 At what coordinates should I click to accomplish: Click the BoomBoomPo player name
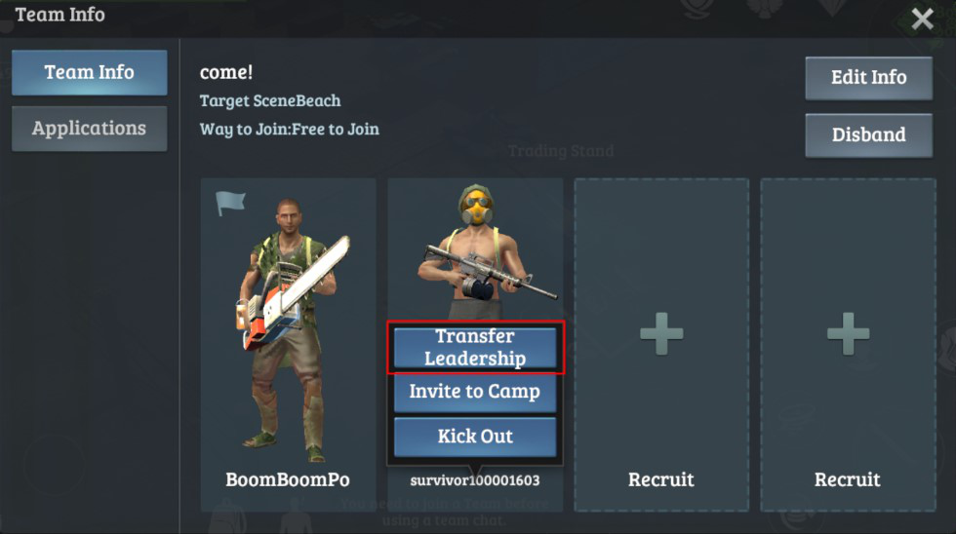[x=288, y=479]
